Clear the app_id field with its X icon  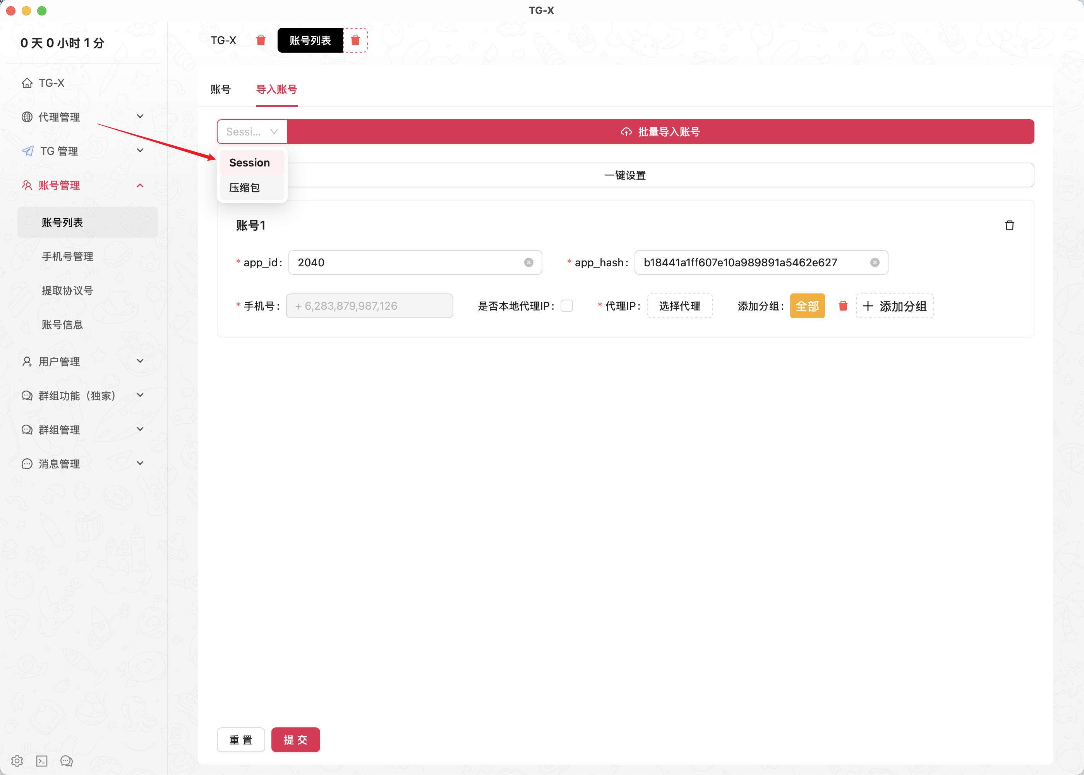pos(528,262)
